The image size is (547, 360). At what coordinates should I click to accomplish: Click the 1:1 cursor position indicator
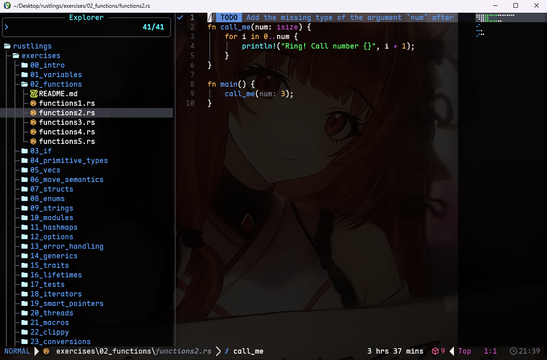(490, 351)
